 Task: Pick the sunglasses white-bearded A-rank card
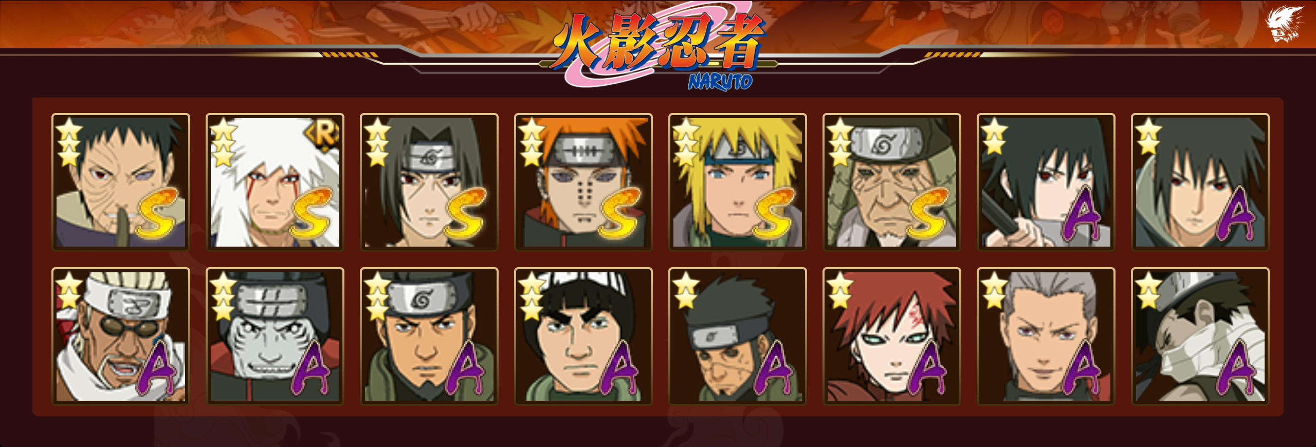(x=121, y=336)
